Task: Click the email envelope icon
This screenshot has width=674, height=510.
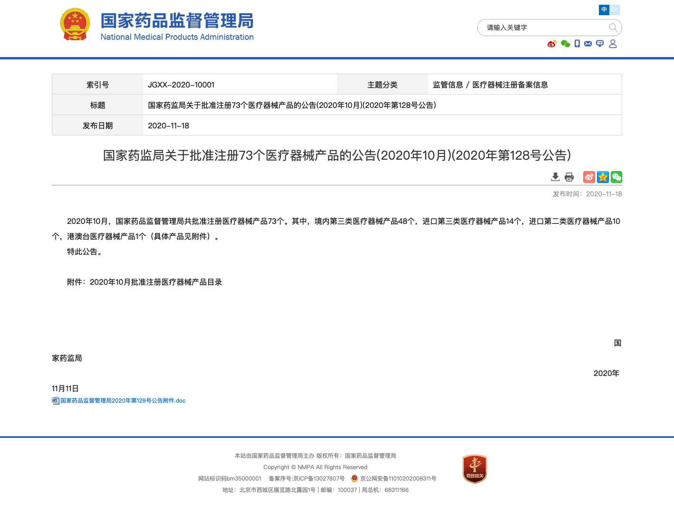Action: (x=588, y=44)
